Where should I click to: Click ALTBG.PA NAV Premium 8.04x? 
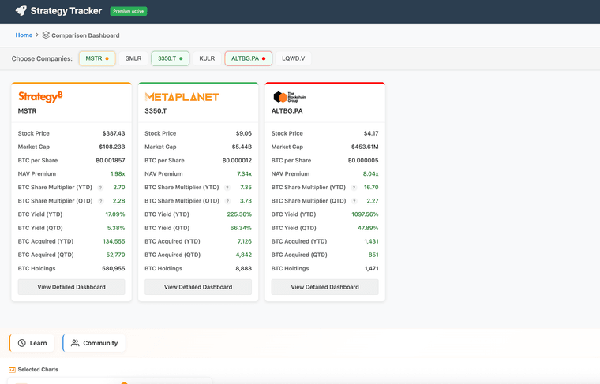point(371,173)
